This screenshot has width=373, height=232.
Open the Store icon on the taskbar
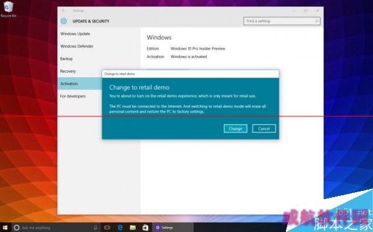pyautogui.click(x=145, y=228)
